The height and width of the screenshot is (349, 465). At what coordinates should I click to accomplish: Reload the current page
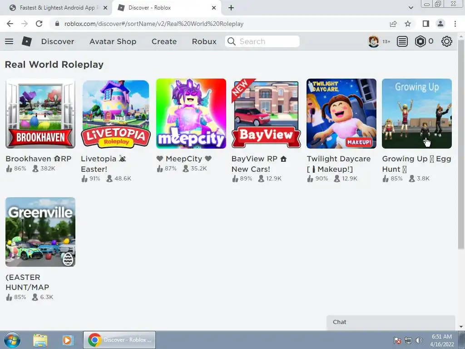pyautogui.click(x=39, y=24)
